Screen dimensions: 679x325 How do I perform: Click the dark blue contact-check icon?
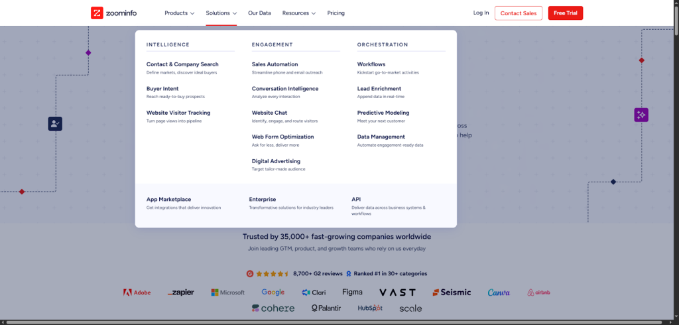click(x=55, y=123)
